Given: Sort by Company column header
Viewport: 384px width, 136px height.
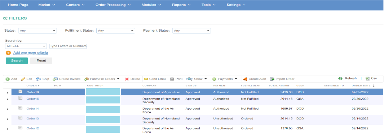Looking at the screenshot, I should point(149,86).
